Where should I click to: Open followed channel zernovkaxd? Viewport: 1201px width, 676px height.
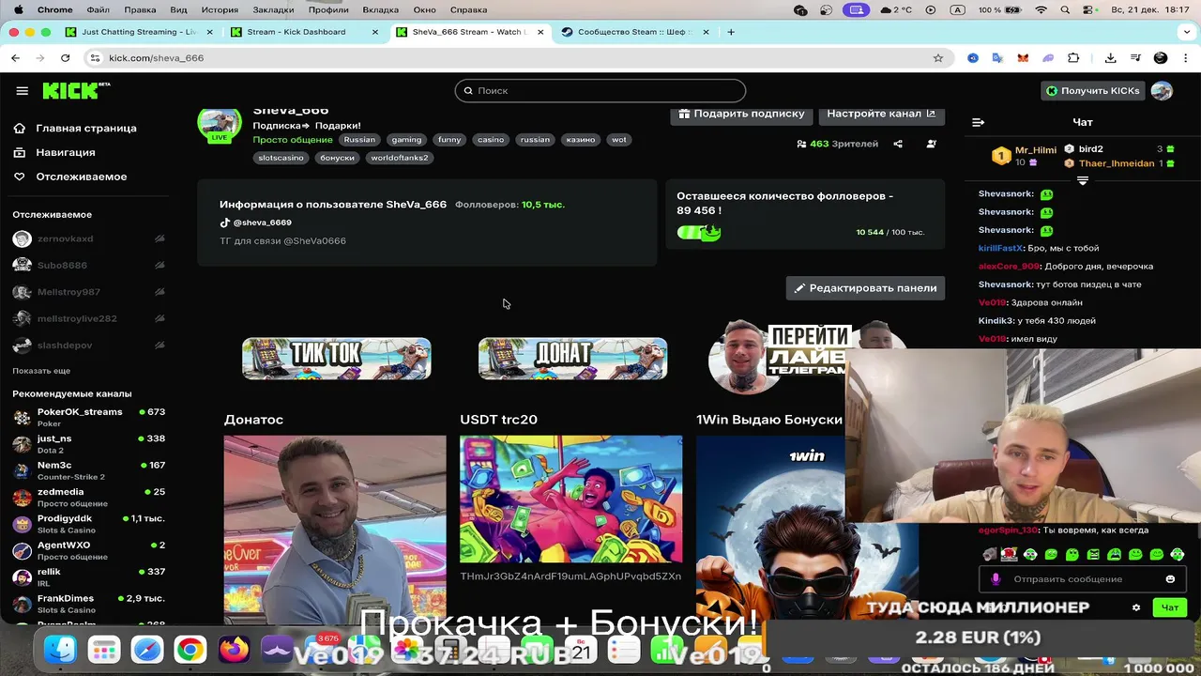point(89,239)
